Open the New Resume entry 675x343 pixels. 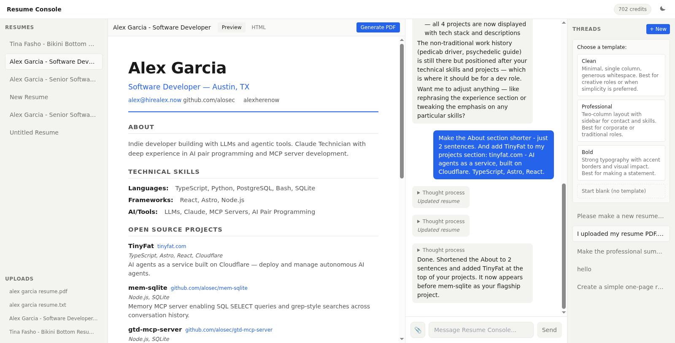click(54, 97)
